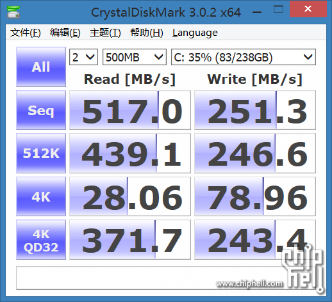Click the empty comment text field at bottom

(x=166, y=278)
